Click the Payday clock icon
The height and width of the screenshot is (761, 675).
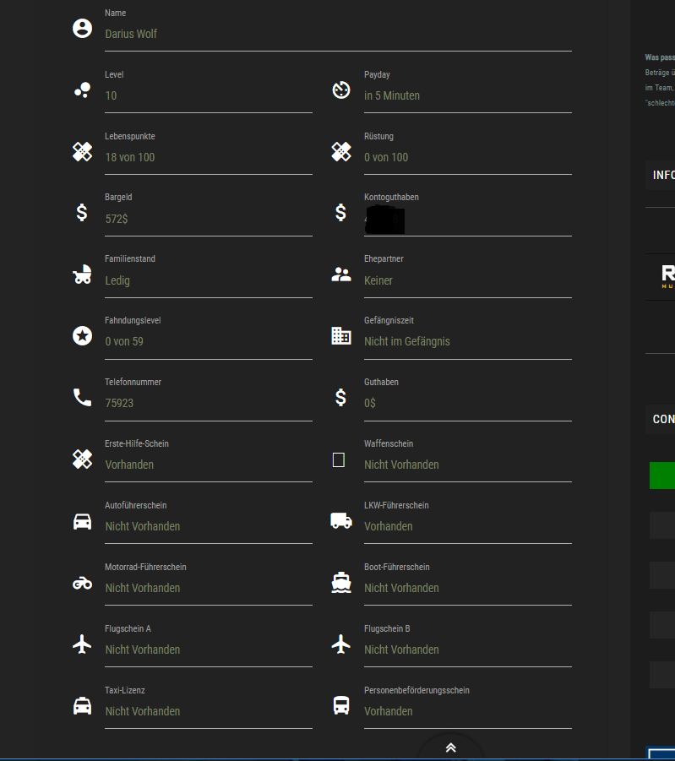340,90
